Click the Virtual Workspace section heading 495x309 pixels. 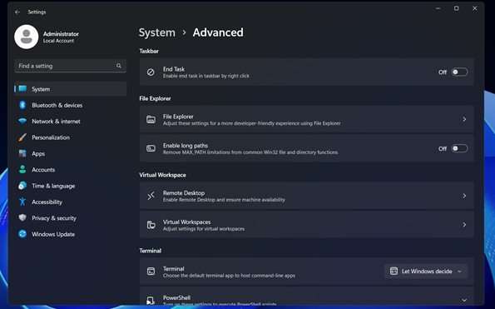point(162,175)
